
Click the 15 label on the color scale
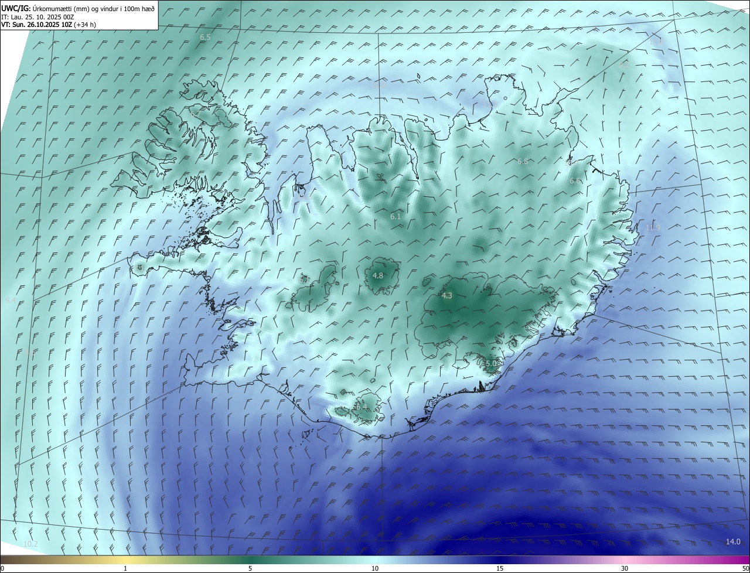(x=500, y=568)
